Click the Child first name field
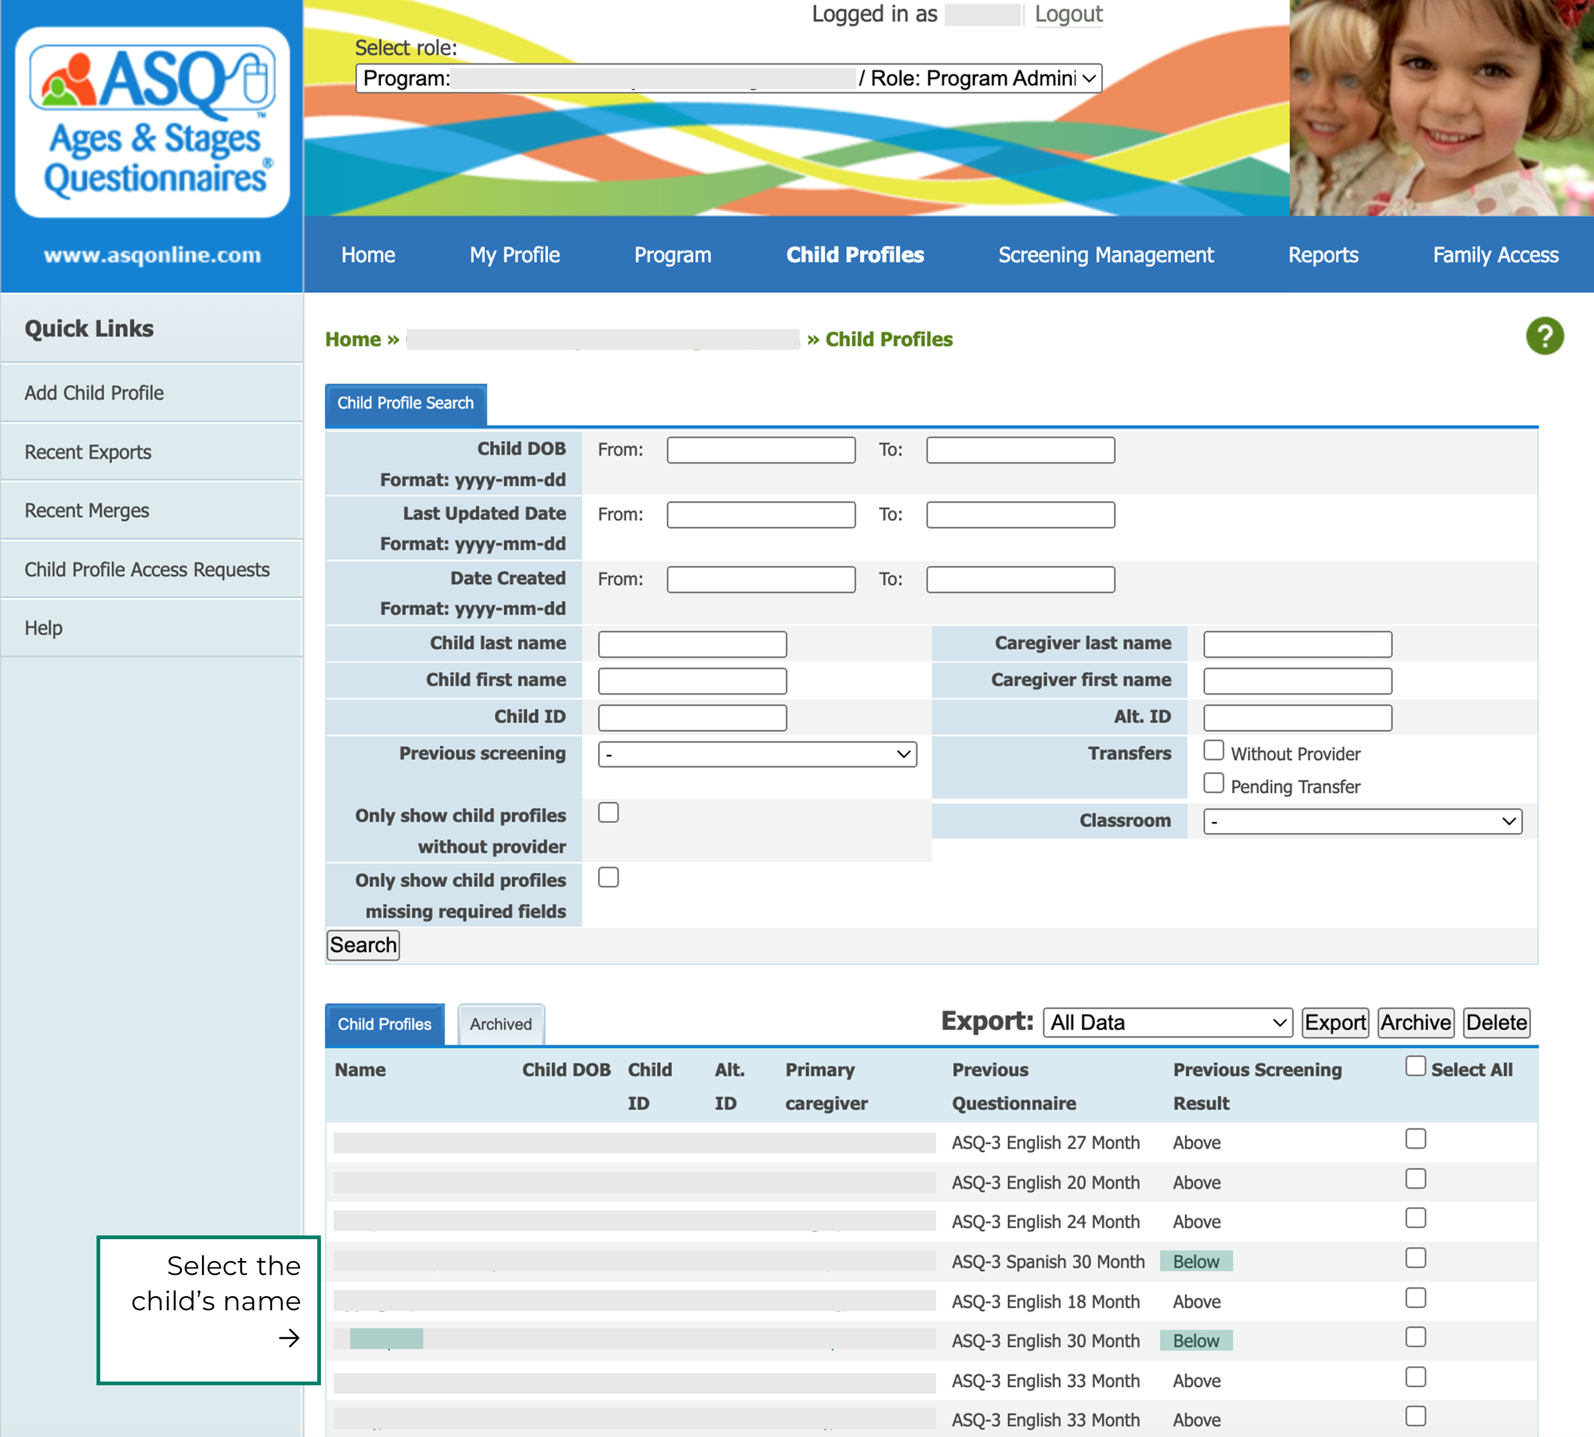This screenshot has height=1437, width=1594. click(x=693, y=680)
